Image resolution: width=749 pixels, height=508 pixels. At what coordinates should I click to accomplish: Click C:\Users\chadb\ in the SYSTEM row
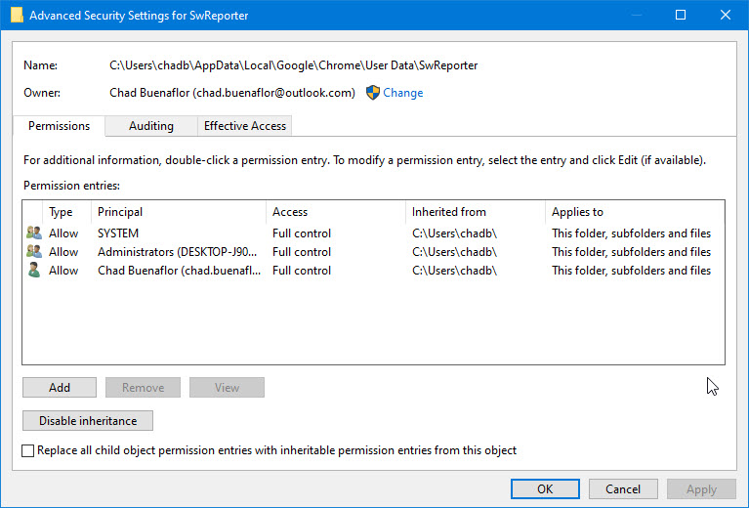pos(454,233)
